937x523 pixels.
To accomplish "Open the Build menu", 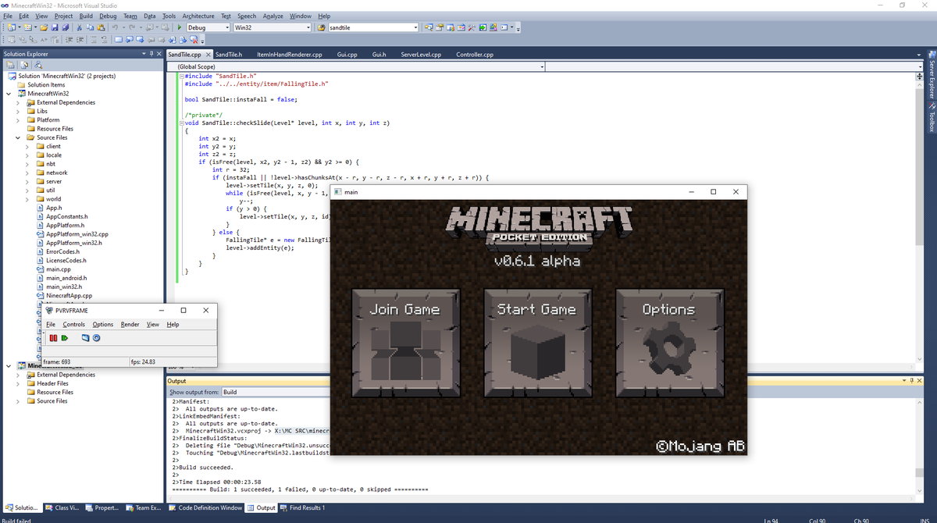I will coord(86,16).
